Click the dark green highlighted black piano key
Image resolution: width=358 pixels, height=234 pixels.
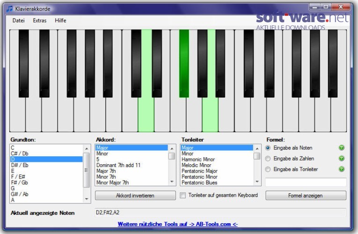pyautogui.click(x=184, y=64)
